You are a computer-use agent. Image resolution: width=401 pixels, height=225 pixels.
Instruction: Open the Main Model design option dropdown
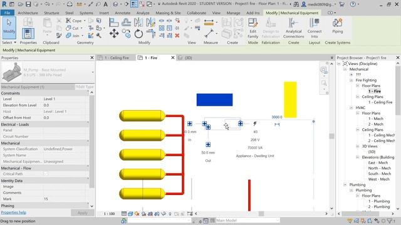pyautogui.click(x=248, y=221)
